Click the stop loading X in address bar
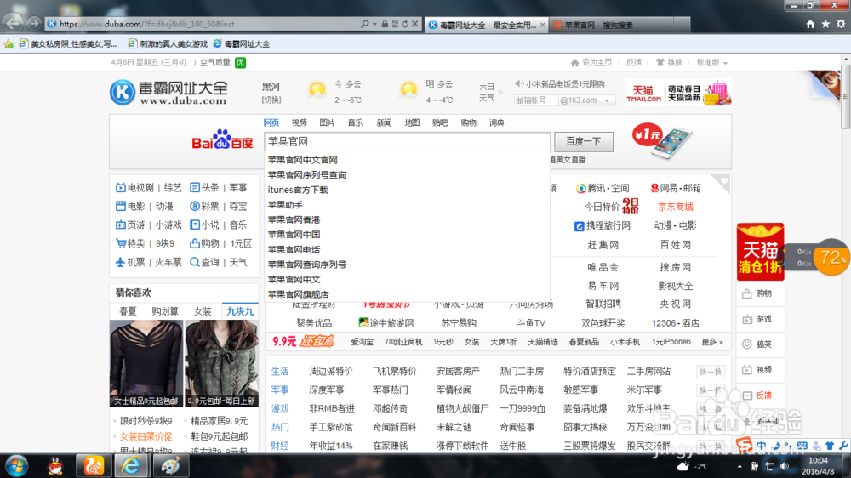Screen dimensions: 851x478 pyautogui.click(x=414, y=24)
